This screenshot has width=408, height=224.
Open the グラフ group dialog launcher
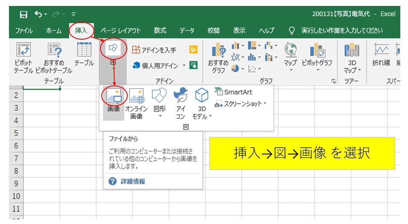pos(333,81)
